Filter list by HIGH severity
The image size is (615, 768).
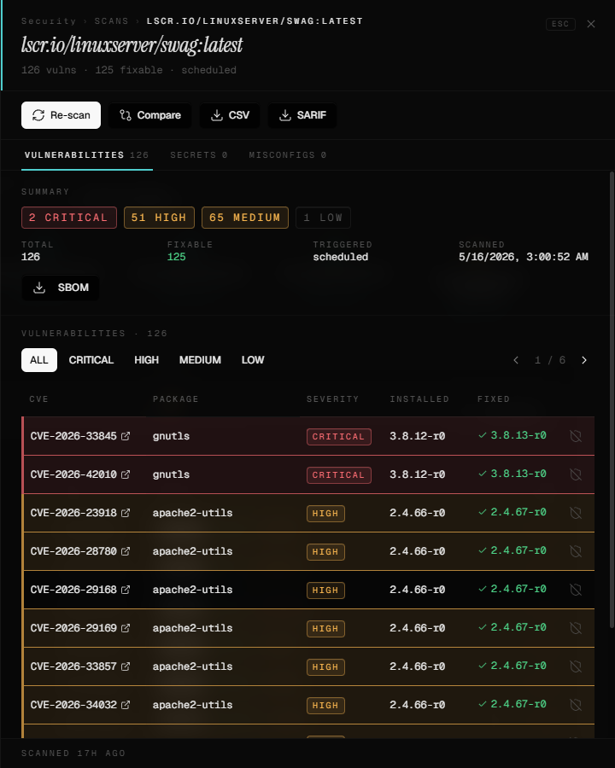tap(147, 360)
